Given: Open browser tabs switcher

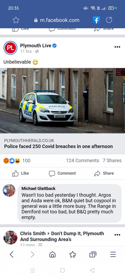Looking at the screenshot, I should (x=93, y=255).
